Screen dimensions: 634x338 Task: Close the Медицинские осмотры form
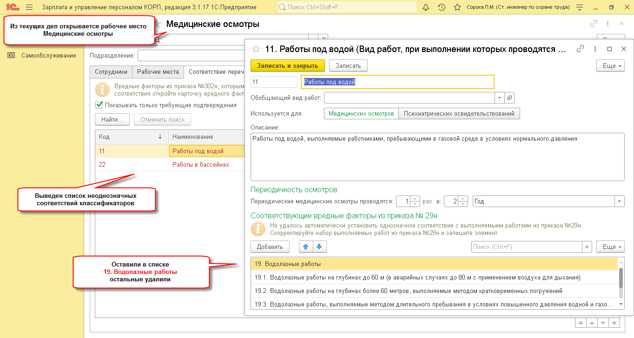pos(621,24)
